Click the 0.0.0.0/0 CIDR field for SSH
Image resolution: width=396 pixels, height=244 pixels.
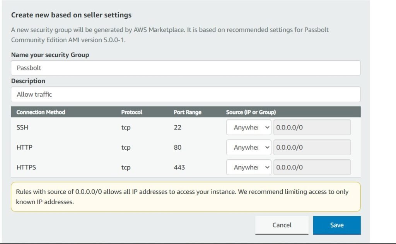(x=312, y=127)
